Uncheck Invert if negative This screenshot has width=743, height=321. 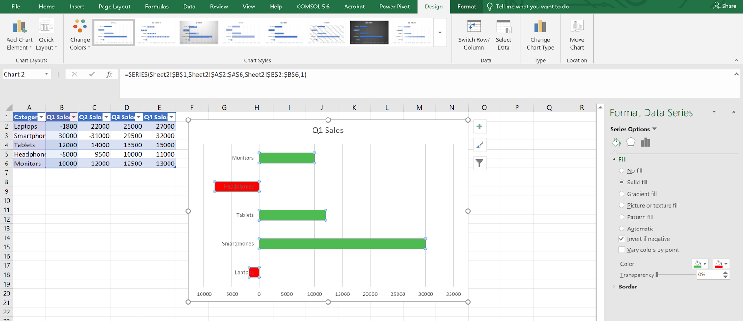pyautogui.click(x=621, y=239)
